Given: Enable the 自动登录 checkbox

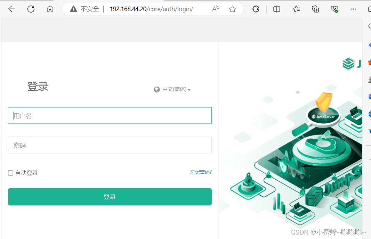Looking at the screenshot, I should point(11,173).
